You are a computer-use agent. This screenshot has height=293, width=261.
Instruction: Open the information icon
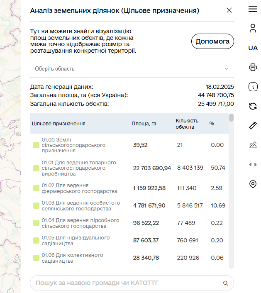(x=253, y=87)
